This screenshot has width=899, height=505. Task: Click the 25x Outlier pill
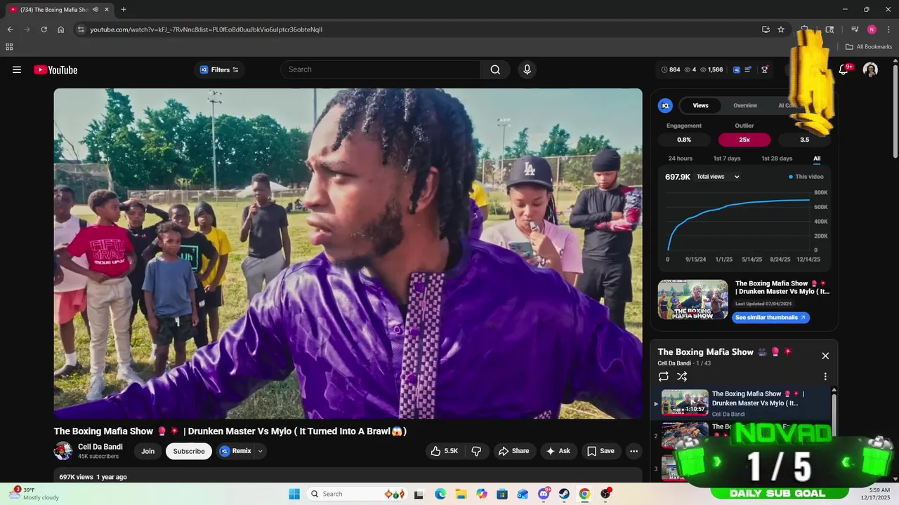coord(744,140)
